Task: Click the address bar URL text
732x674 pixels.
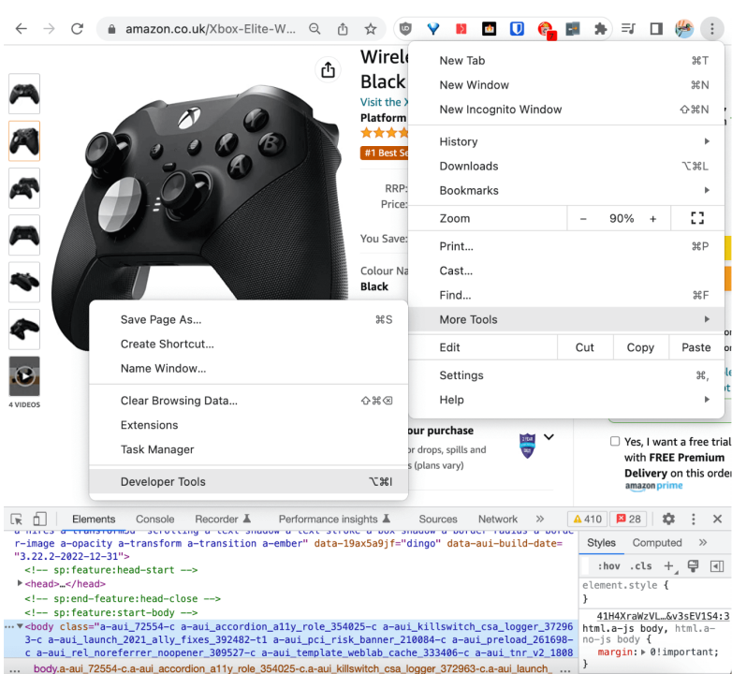Action: point(210,29)
